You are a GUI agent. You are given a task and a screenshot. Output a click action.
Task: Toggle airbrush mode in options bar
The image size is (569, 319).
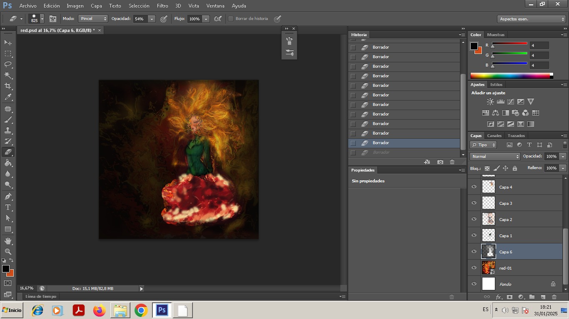[x=218, y=19]
